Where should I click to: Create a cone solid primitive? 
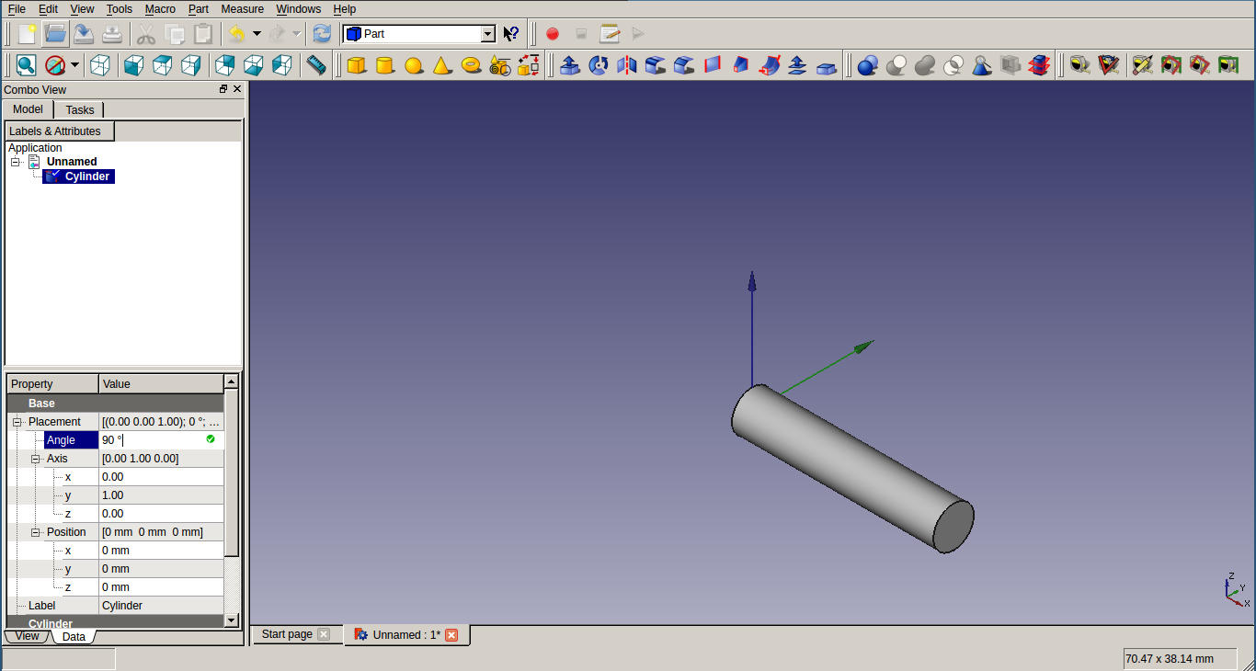tap(442, 65)
